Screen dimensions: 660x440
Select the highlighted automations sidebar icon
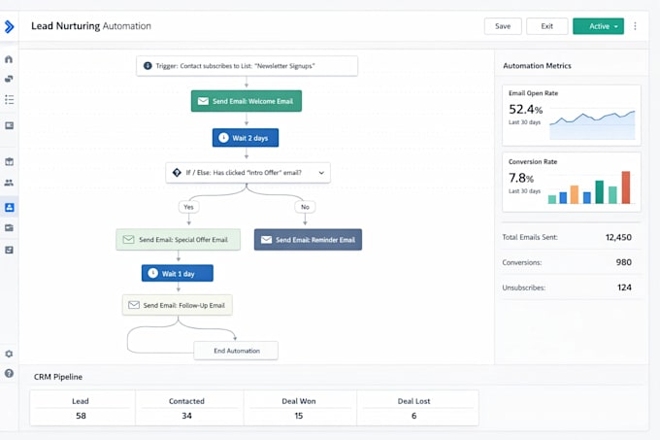point(9,207)
